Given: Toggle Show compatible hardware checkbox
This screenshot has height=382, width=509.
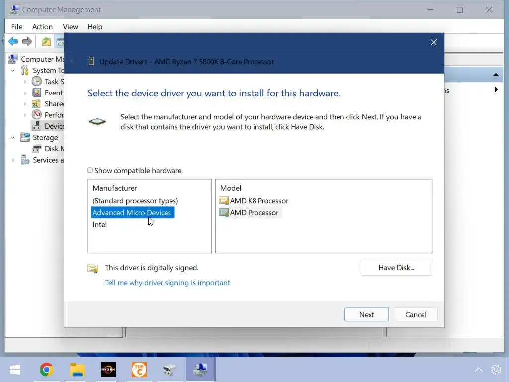Looking at the screenshot, I should point(90,170).
